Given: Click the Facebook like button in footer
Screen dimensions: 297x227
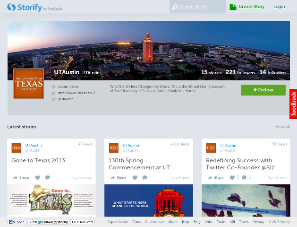Looking at the screenshot, I should (16, 222).
